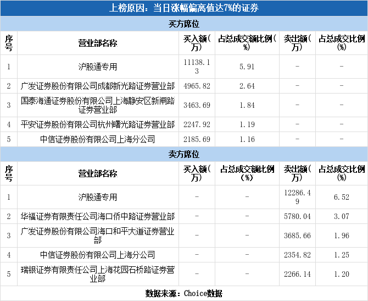Viewport: 368px width, 301px height.
Task: Select buy amount 2247.92
Action: pyautogui.click(x=197, y=124)
